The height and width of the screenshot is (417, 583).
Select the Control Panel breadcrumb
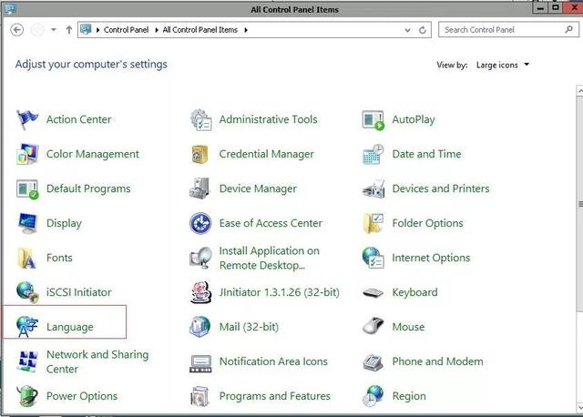tap(126, 30)
